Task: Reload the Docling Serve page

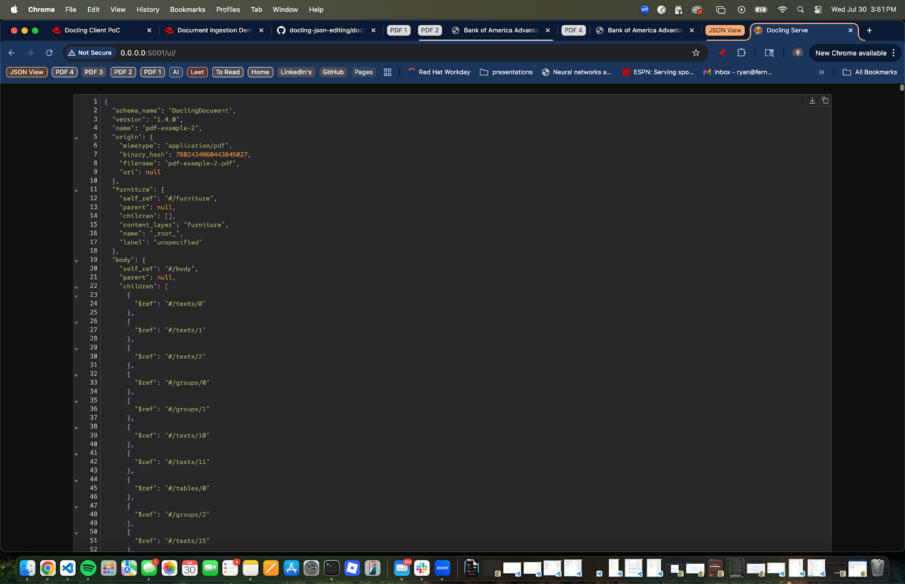Action: (x=49, y=53)
